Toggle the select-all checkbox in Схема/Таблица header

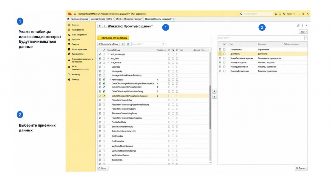click(x=104, y=50)
